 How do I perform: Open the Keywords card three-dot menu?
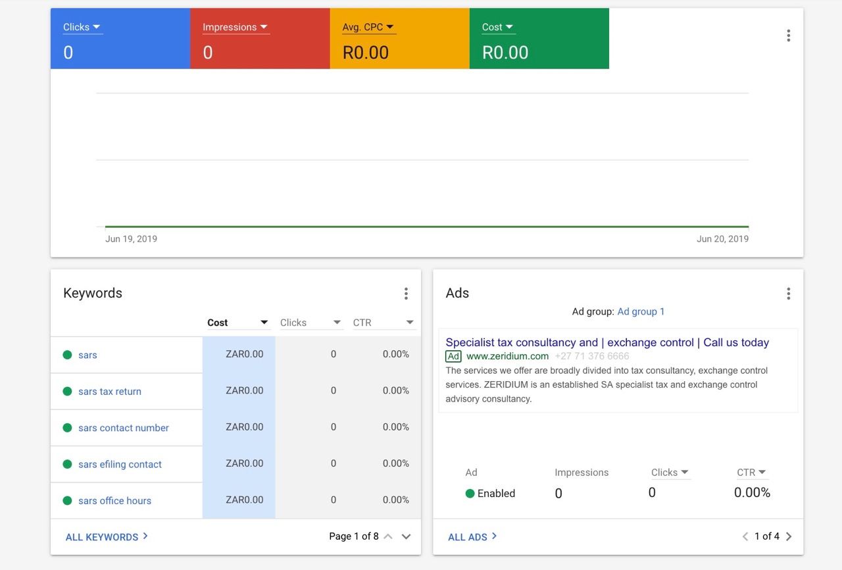point(406,294)
